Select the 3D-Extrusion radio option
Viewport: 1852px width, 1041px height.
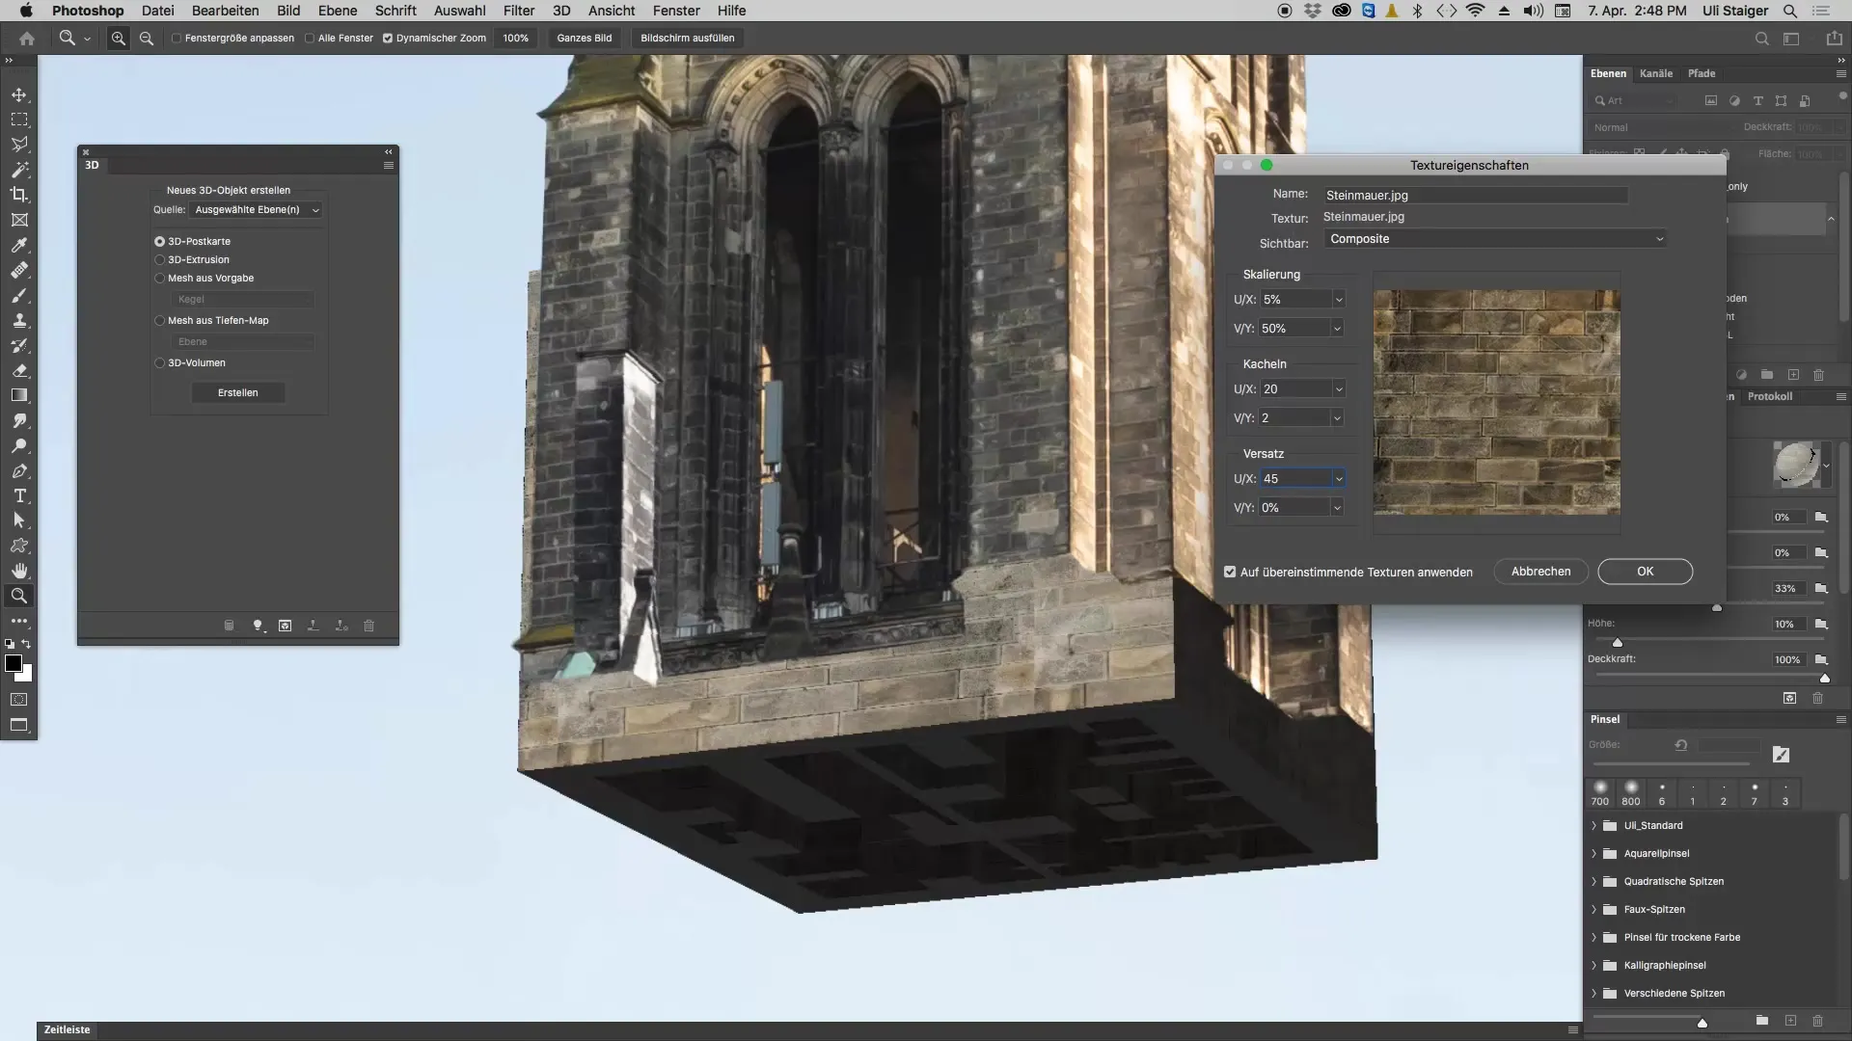tap(160, 259)
